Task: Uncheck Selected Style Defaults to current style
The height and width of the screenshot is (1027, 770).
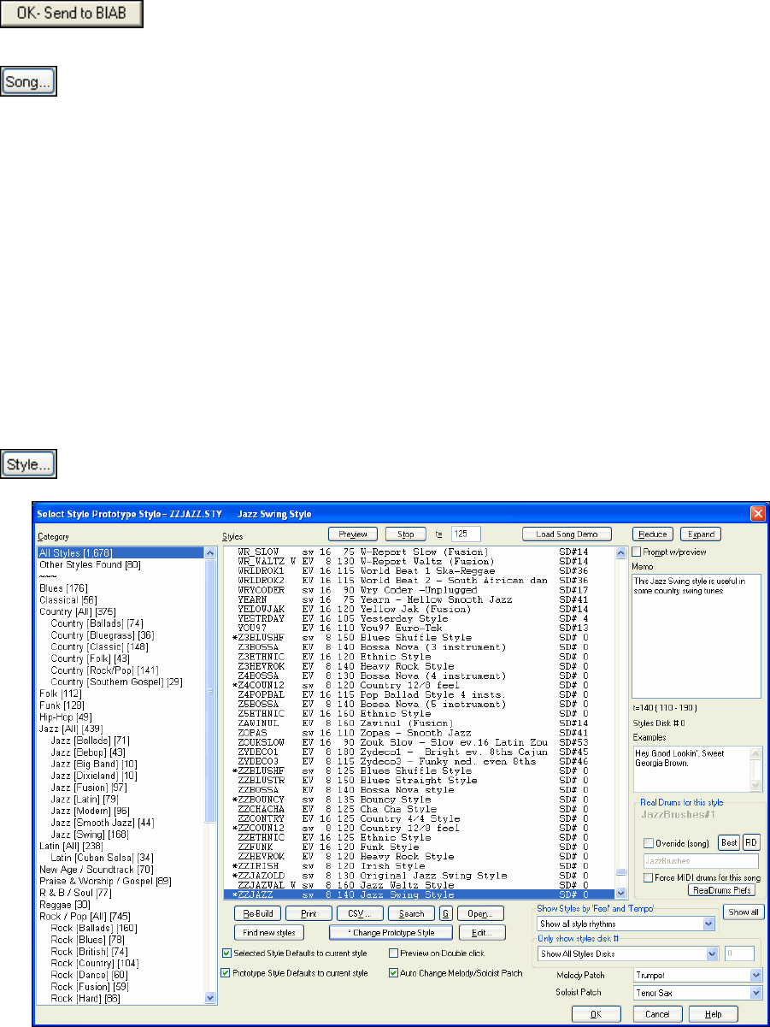Action: click(x=226, y=953)
